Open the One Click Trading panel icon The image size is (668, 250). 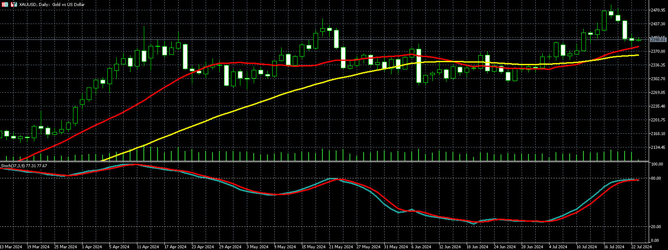[x=13, y=4]
